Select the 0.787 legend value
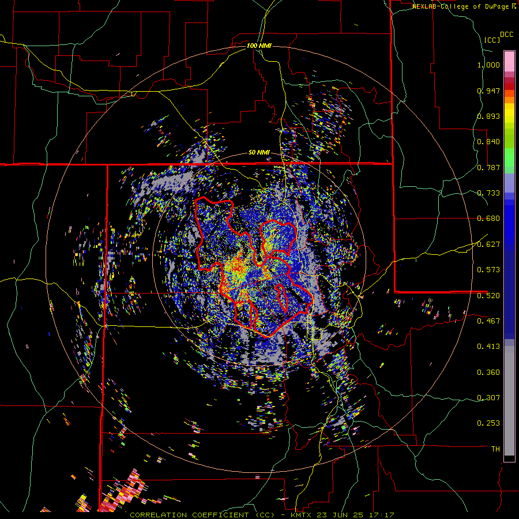Screen dimensions: 519x519 tap(488, 167)
